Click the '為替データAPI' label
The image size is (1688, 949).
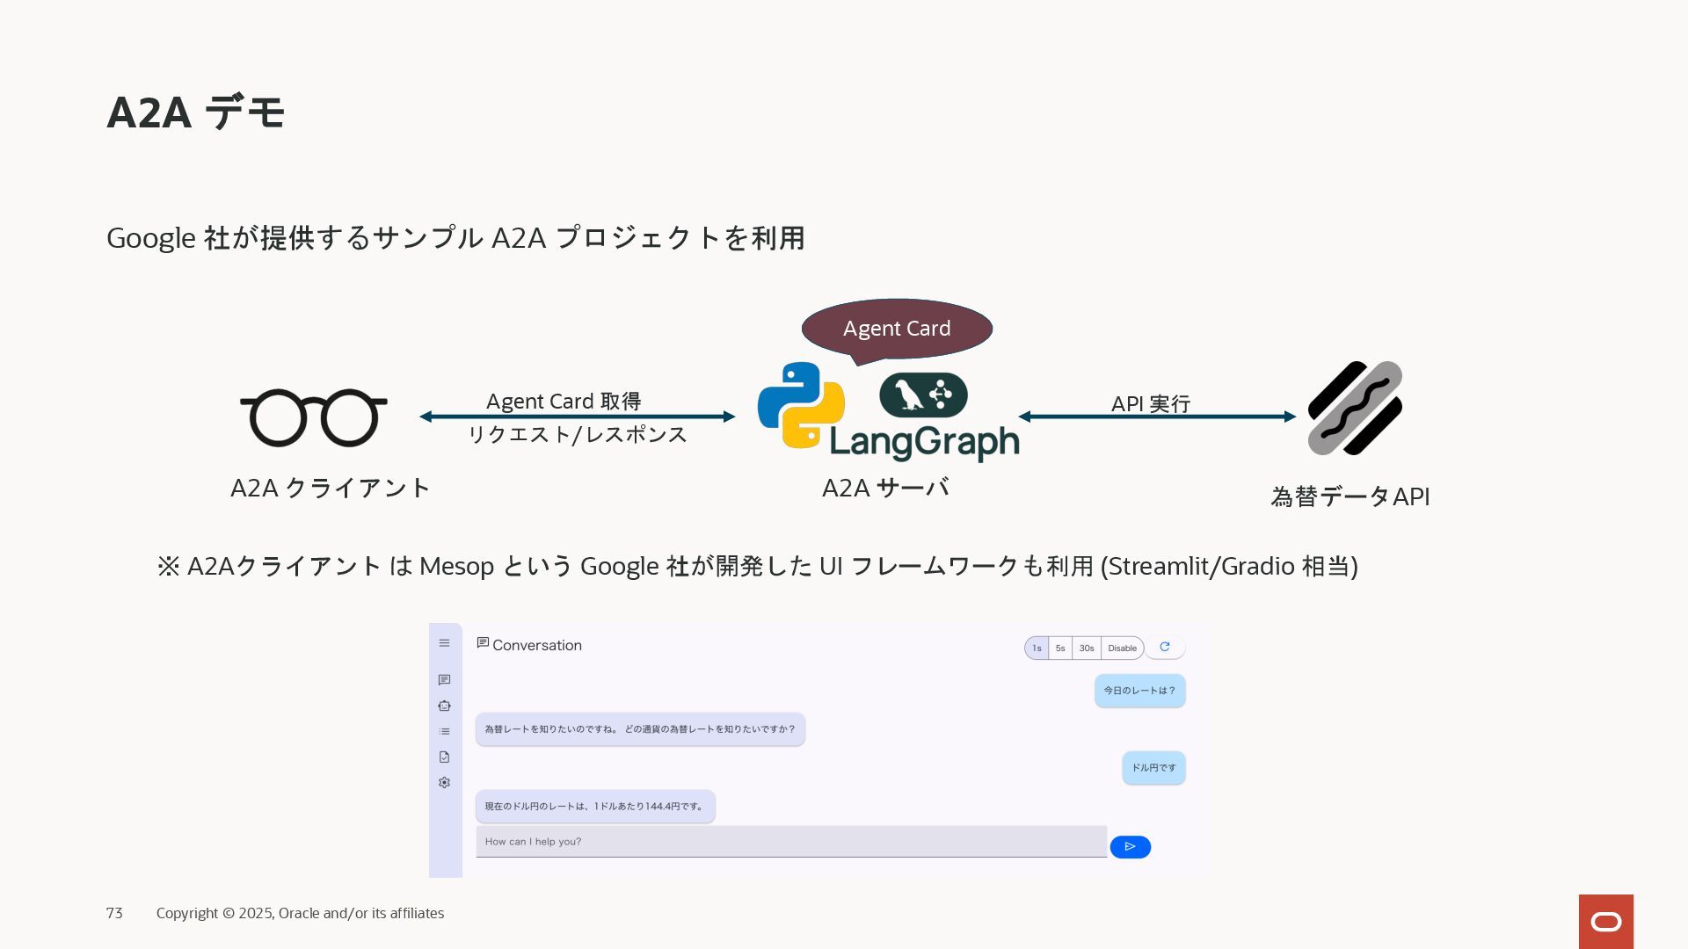[1350, 496]
